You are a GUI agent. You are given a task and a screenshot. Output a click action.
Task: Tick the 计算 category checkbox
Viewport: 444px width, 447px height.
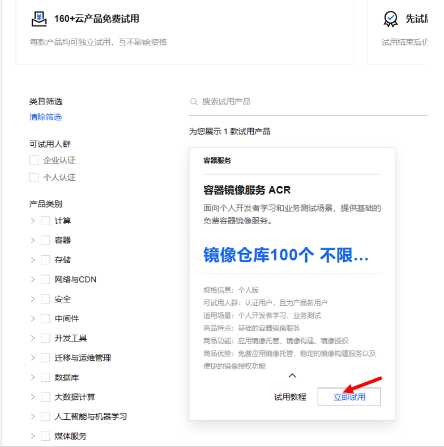pyautogui.click(x=45, y=221)
